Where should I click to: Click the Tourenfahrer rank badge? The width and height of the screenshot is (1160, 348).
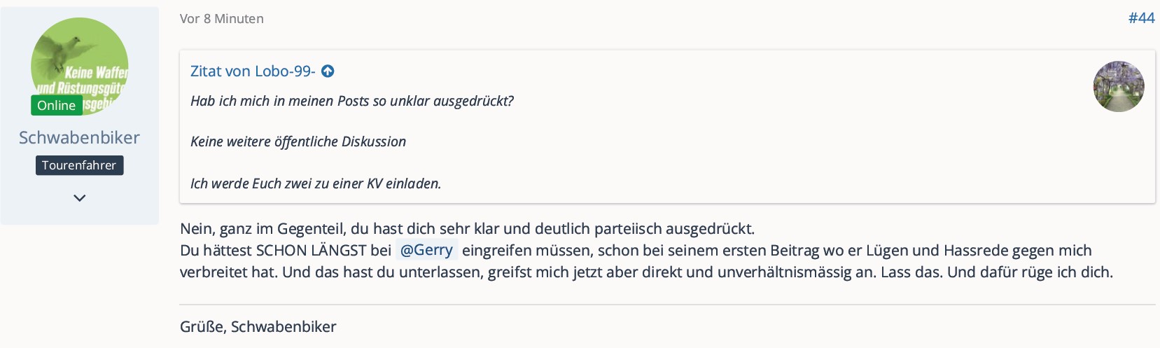click(79, 166)
